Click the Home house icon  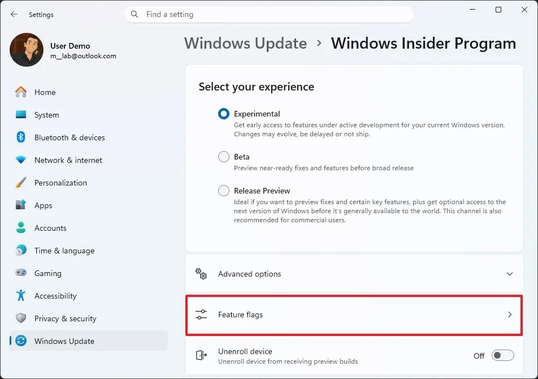pos(21,92)
